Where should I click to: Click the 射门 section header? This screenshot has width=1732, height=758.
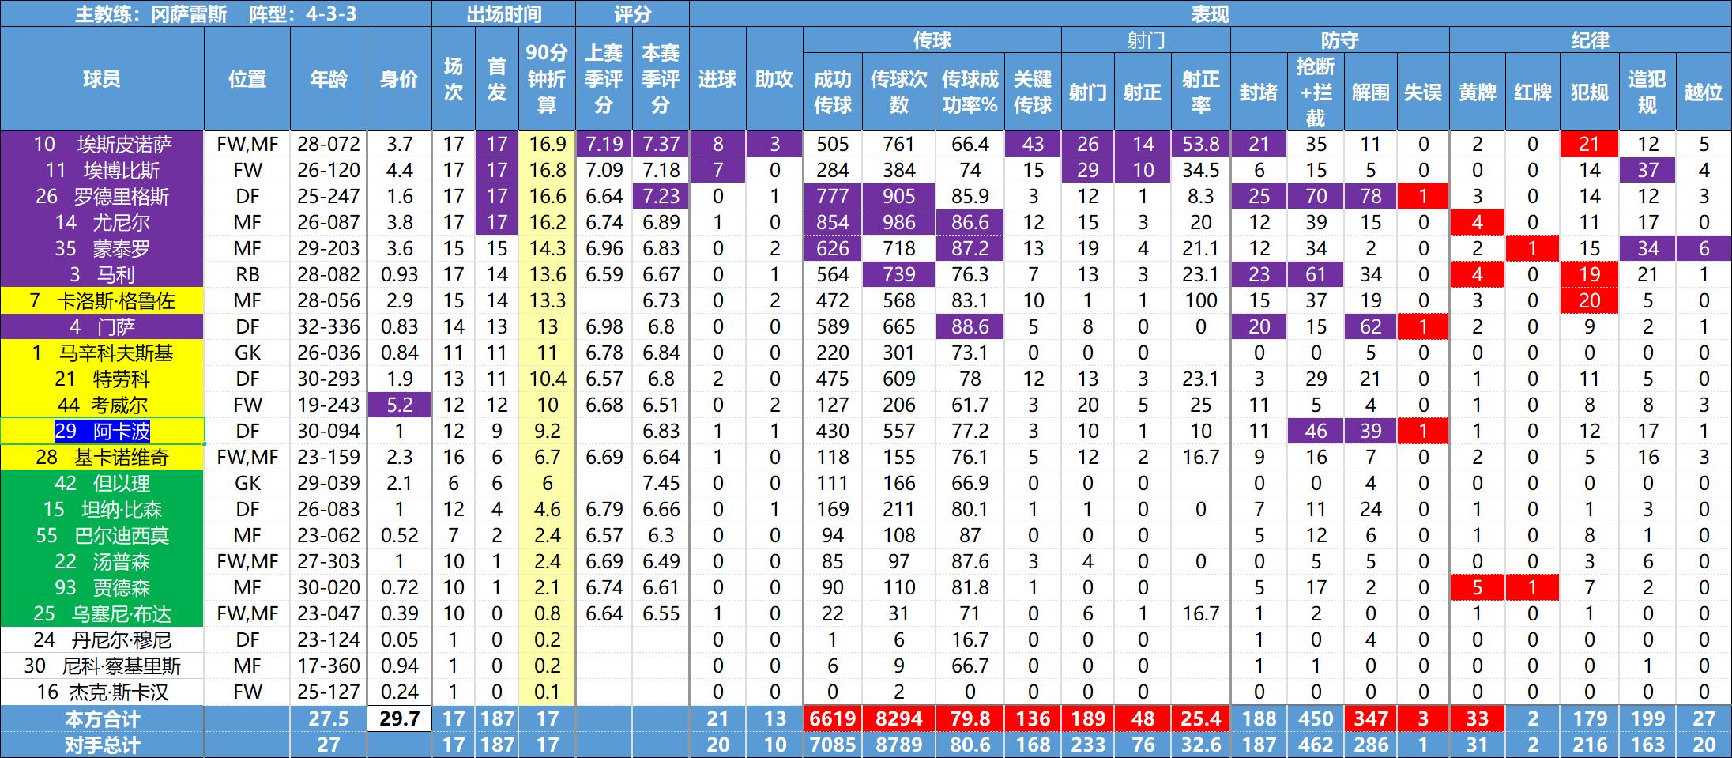pos(1146,40)
